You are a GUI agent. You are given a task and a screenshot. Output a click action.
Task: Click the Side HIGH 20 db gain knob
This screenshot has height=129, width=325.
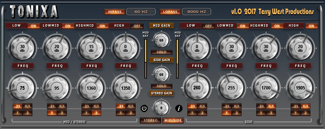click(x=300, y=48)
